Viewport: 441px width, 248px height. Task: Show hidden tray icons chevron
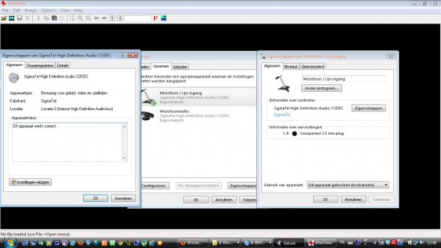375,242
